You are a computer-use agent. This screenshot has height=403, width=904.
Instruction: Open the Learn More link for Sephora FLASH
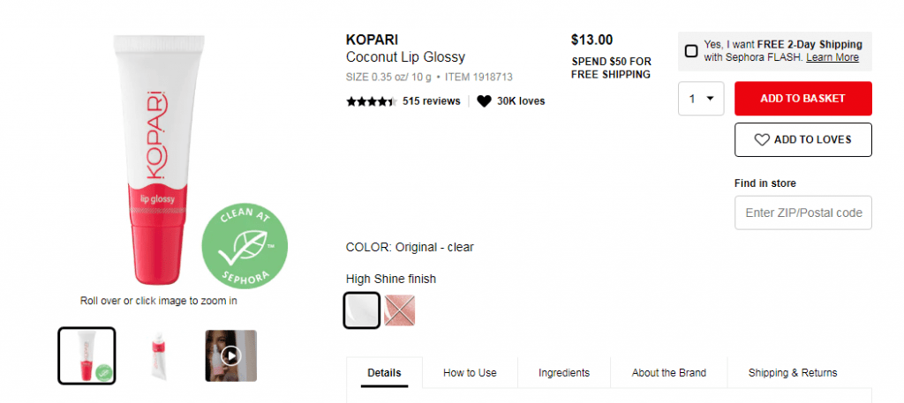832,57
